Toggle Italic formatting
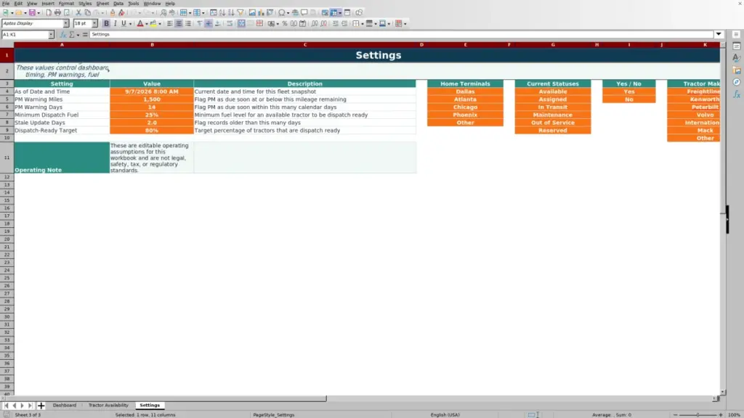744x418 pixels. pos(115,23)
